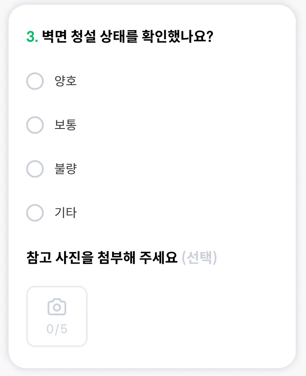Click the 참고 사진을 첨부해 주세요 heading
The width and height of the screenshot is (306, 376).
[x=102, y=258]
